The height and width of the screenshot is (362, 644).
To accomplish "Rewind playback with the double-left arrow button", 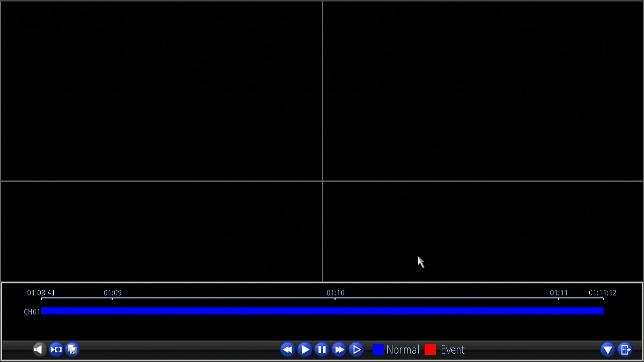I will 287,350.
